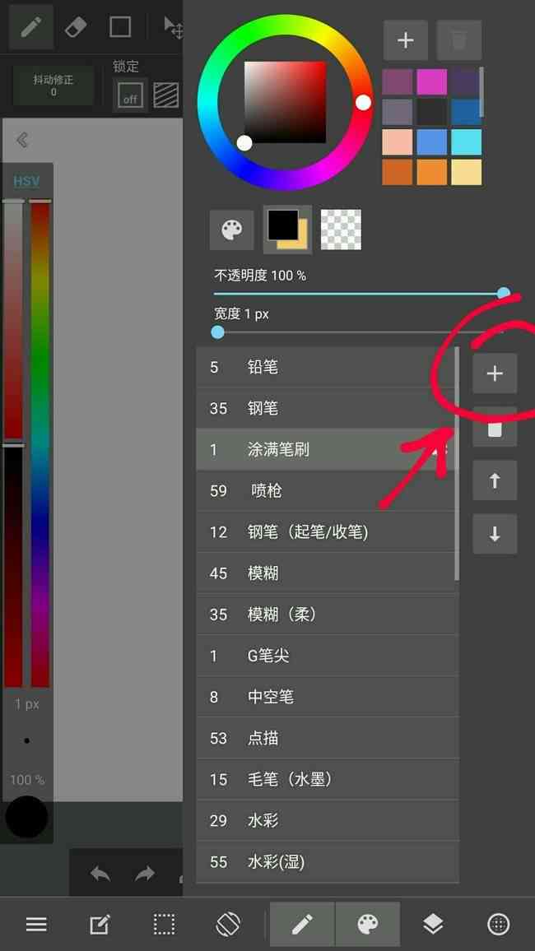Screen dimensions: 535x951
Task: Swap foreground and background color boxes
Action: 287,230
